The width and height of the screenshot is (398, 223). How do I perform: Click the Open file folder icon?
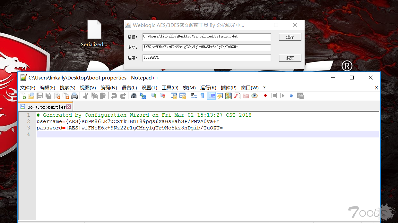[31, 96]
